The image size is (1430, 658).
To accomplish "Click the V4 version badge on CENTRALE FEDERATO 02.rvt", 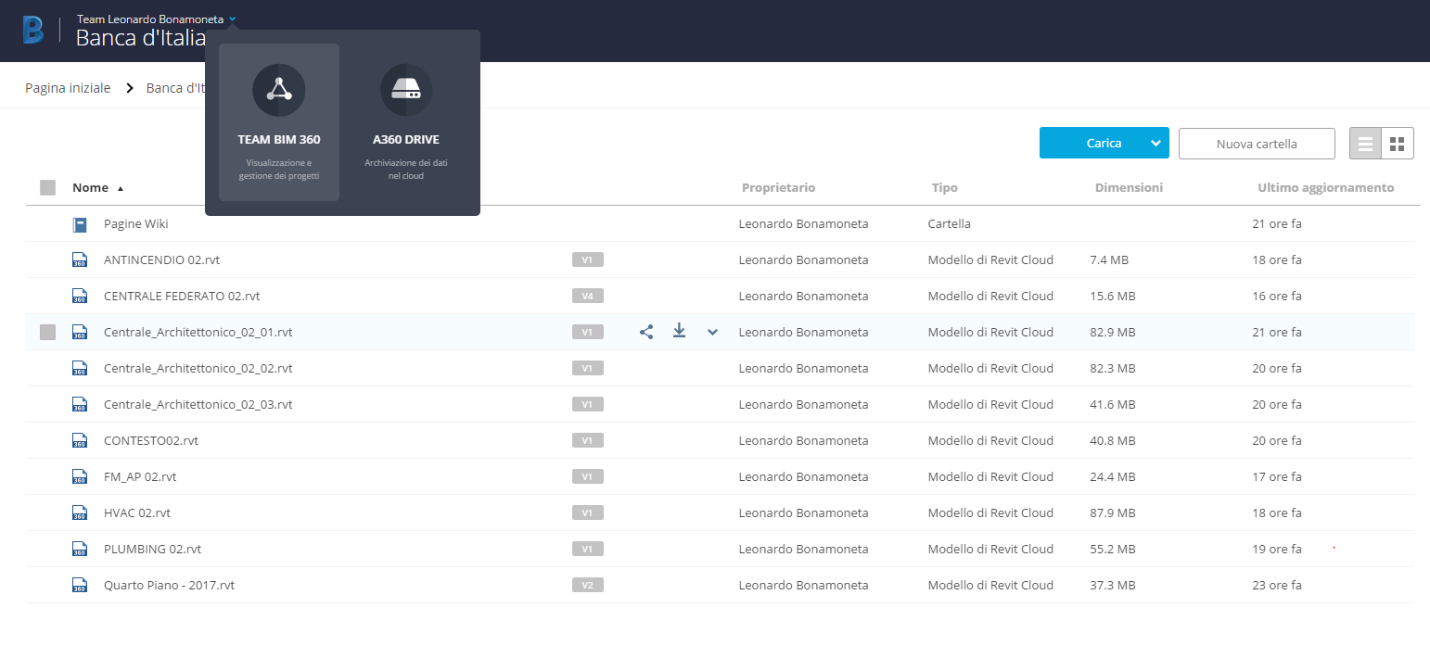I will 588,296.
